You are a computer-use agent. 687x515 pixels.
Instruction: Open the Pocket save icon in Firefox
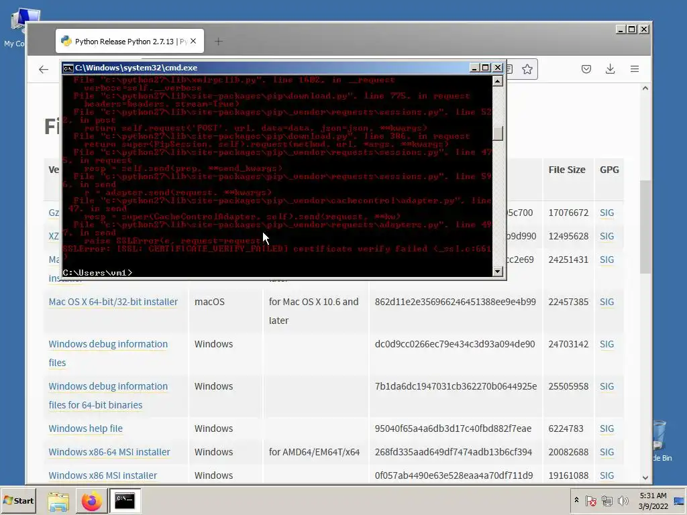pyautogui.click(x=586, y=69)
